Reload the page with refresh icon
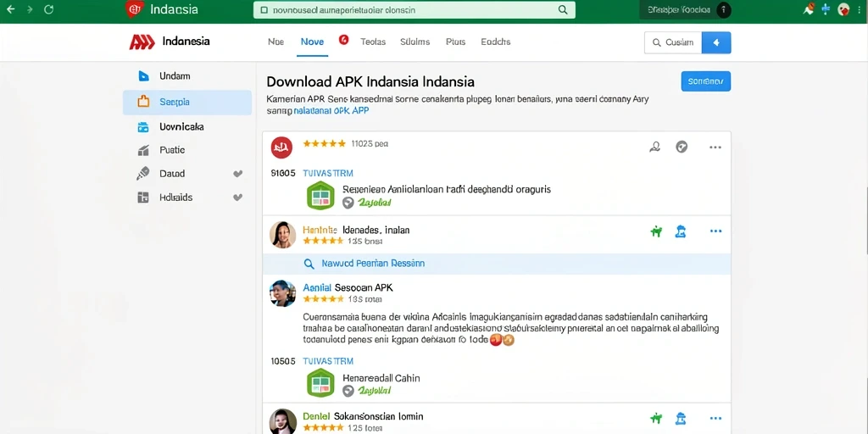The height and width of the screenshot is (434, 868). tap(48, 9)
